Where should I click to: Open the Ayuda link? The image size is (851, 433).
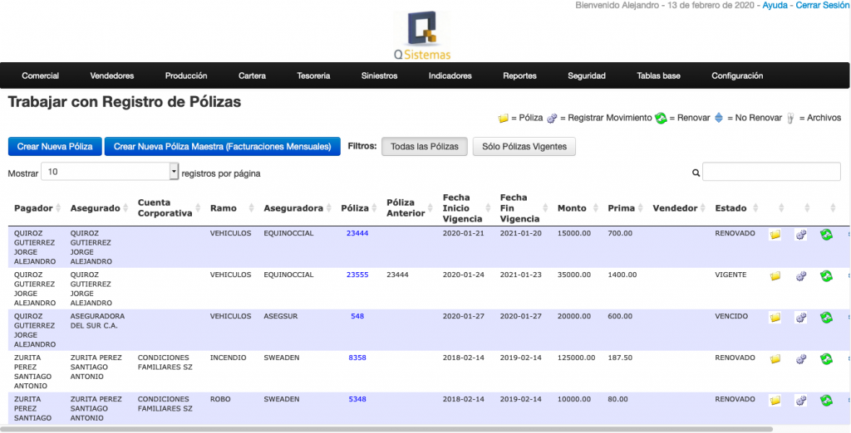pyautogui.click(x=775, y=5)
